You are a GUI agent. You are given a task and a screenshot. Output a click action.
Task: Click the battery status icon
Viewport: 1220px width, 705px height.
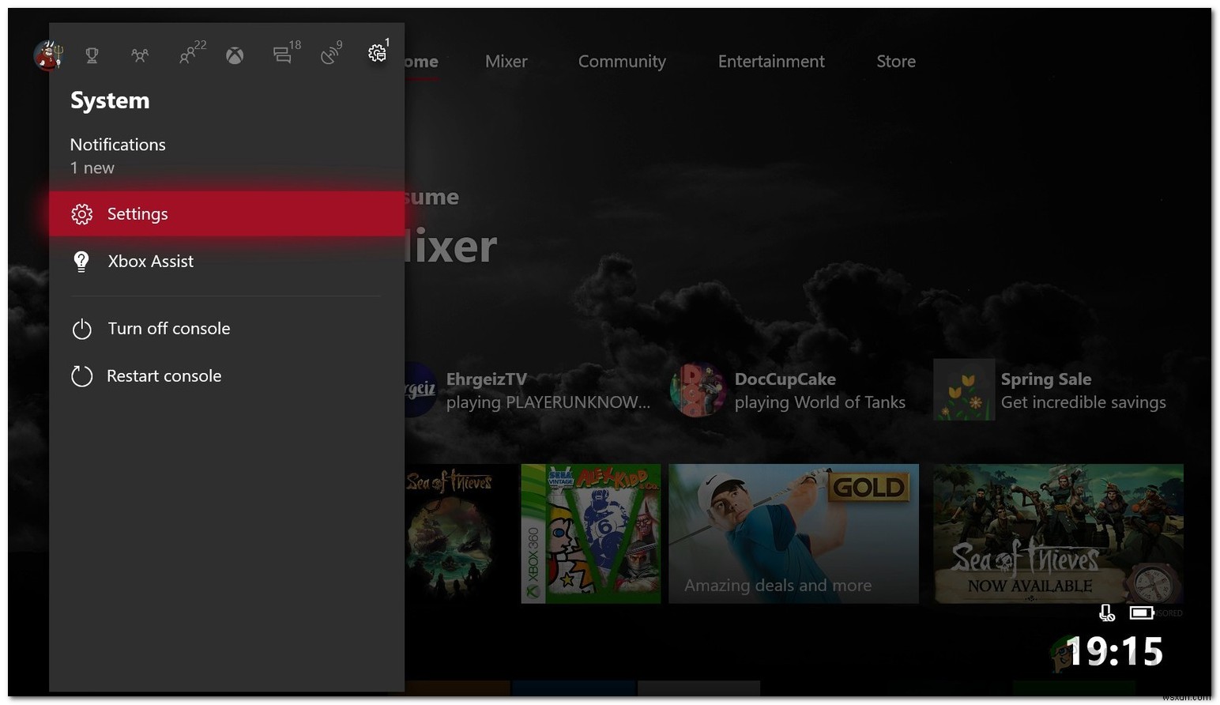[x=1140, y=613]
